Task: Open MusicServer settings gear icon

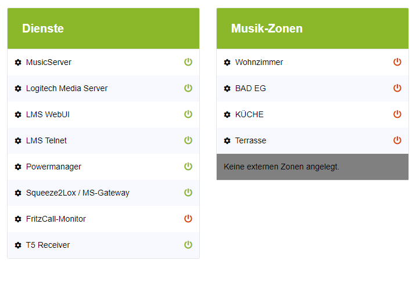Action: [x=18, y=63]
